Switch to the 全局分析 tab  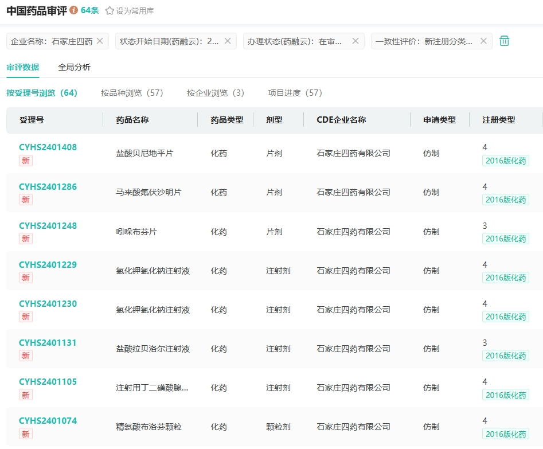(74, 67)
